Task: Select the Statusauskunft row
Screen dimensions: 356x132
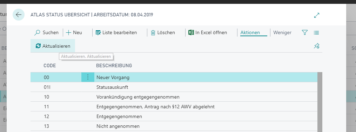Action: [x=174, y=87]
